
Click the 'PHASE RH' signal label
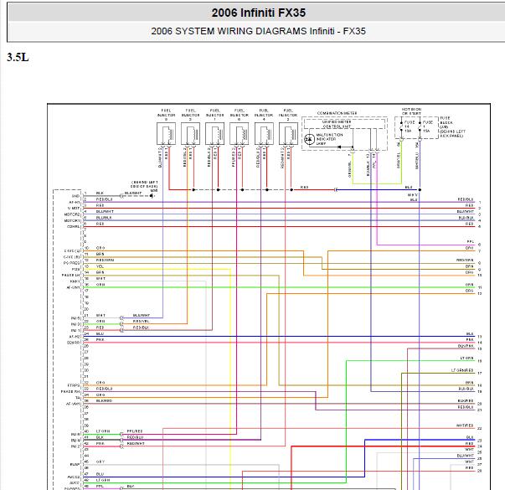(70, 392)
